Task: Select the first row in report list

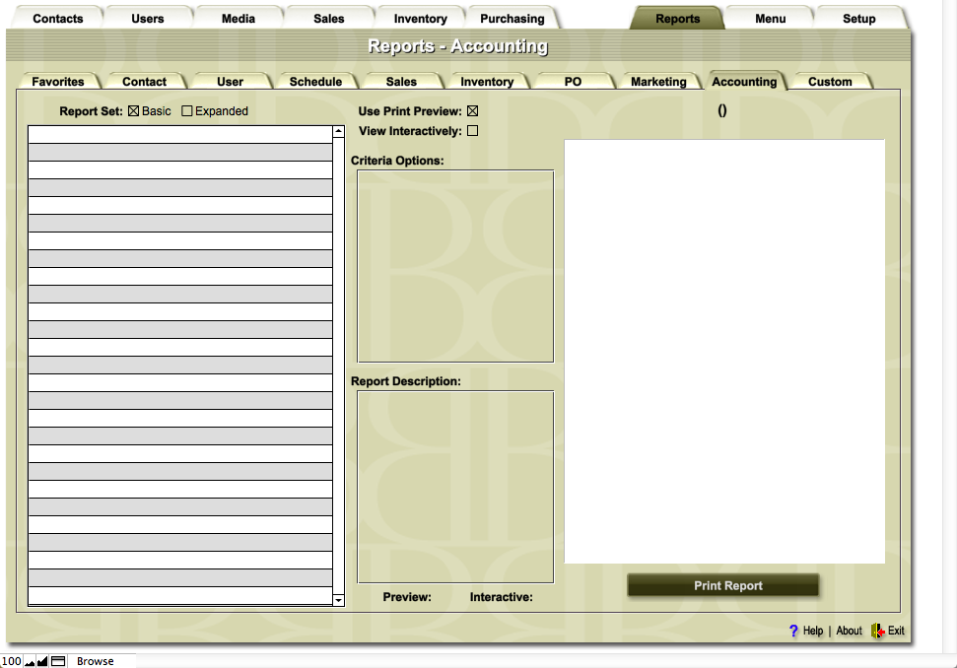Action: pos(180,135)
